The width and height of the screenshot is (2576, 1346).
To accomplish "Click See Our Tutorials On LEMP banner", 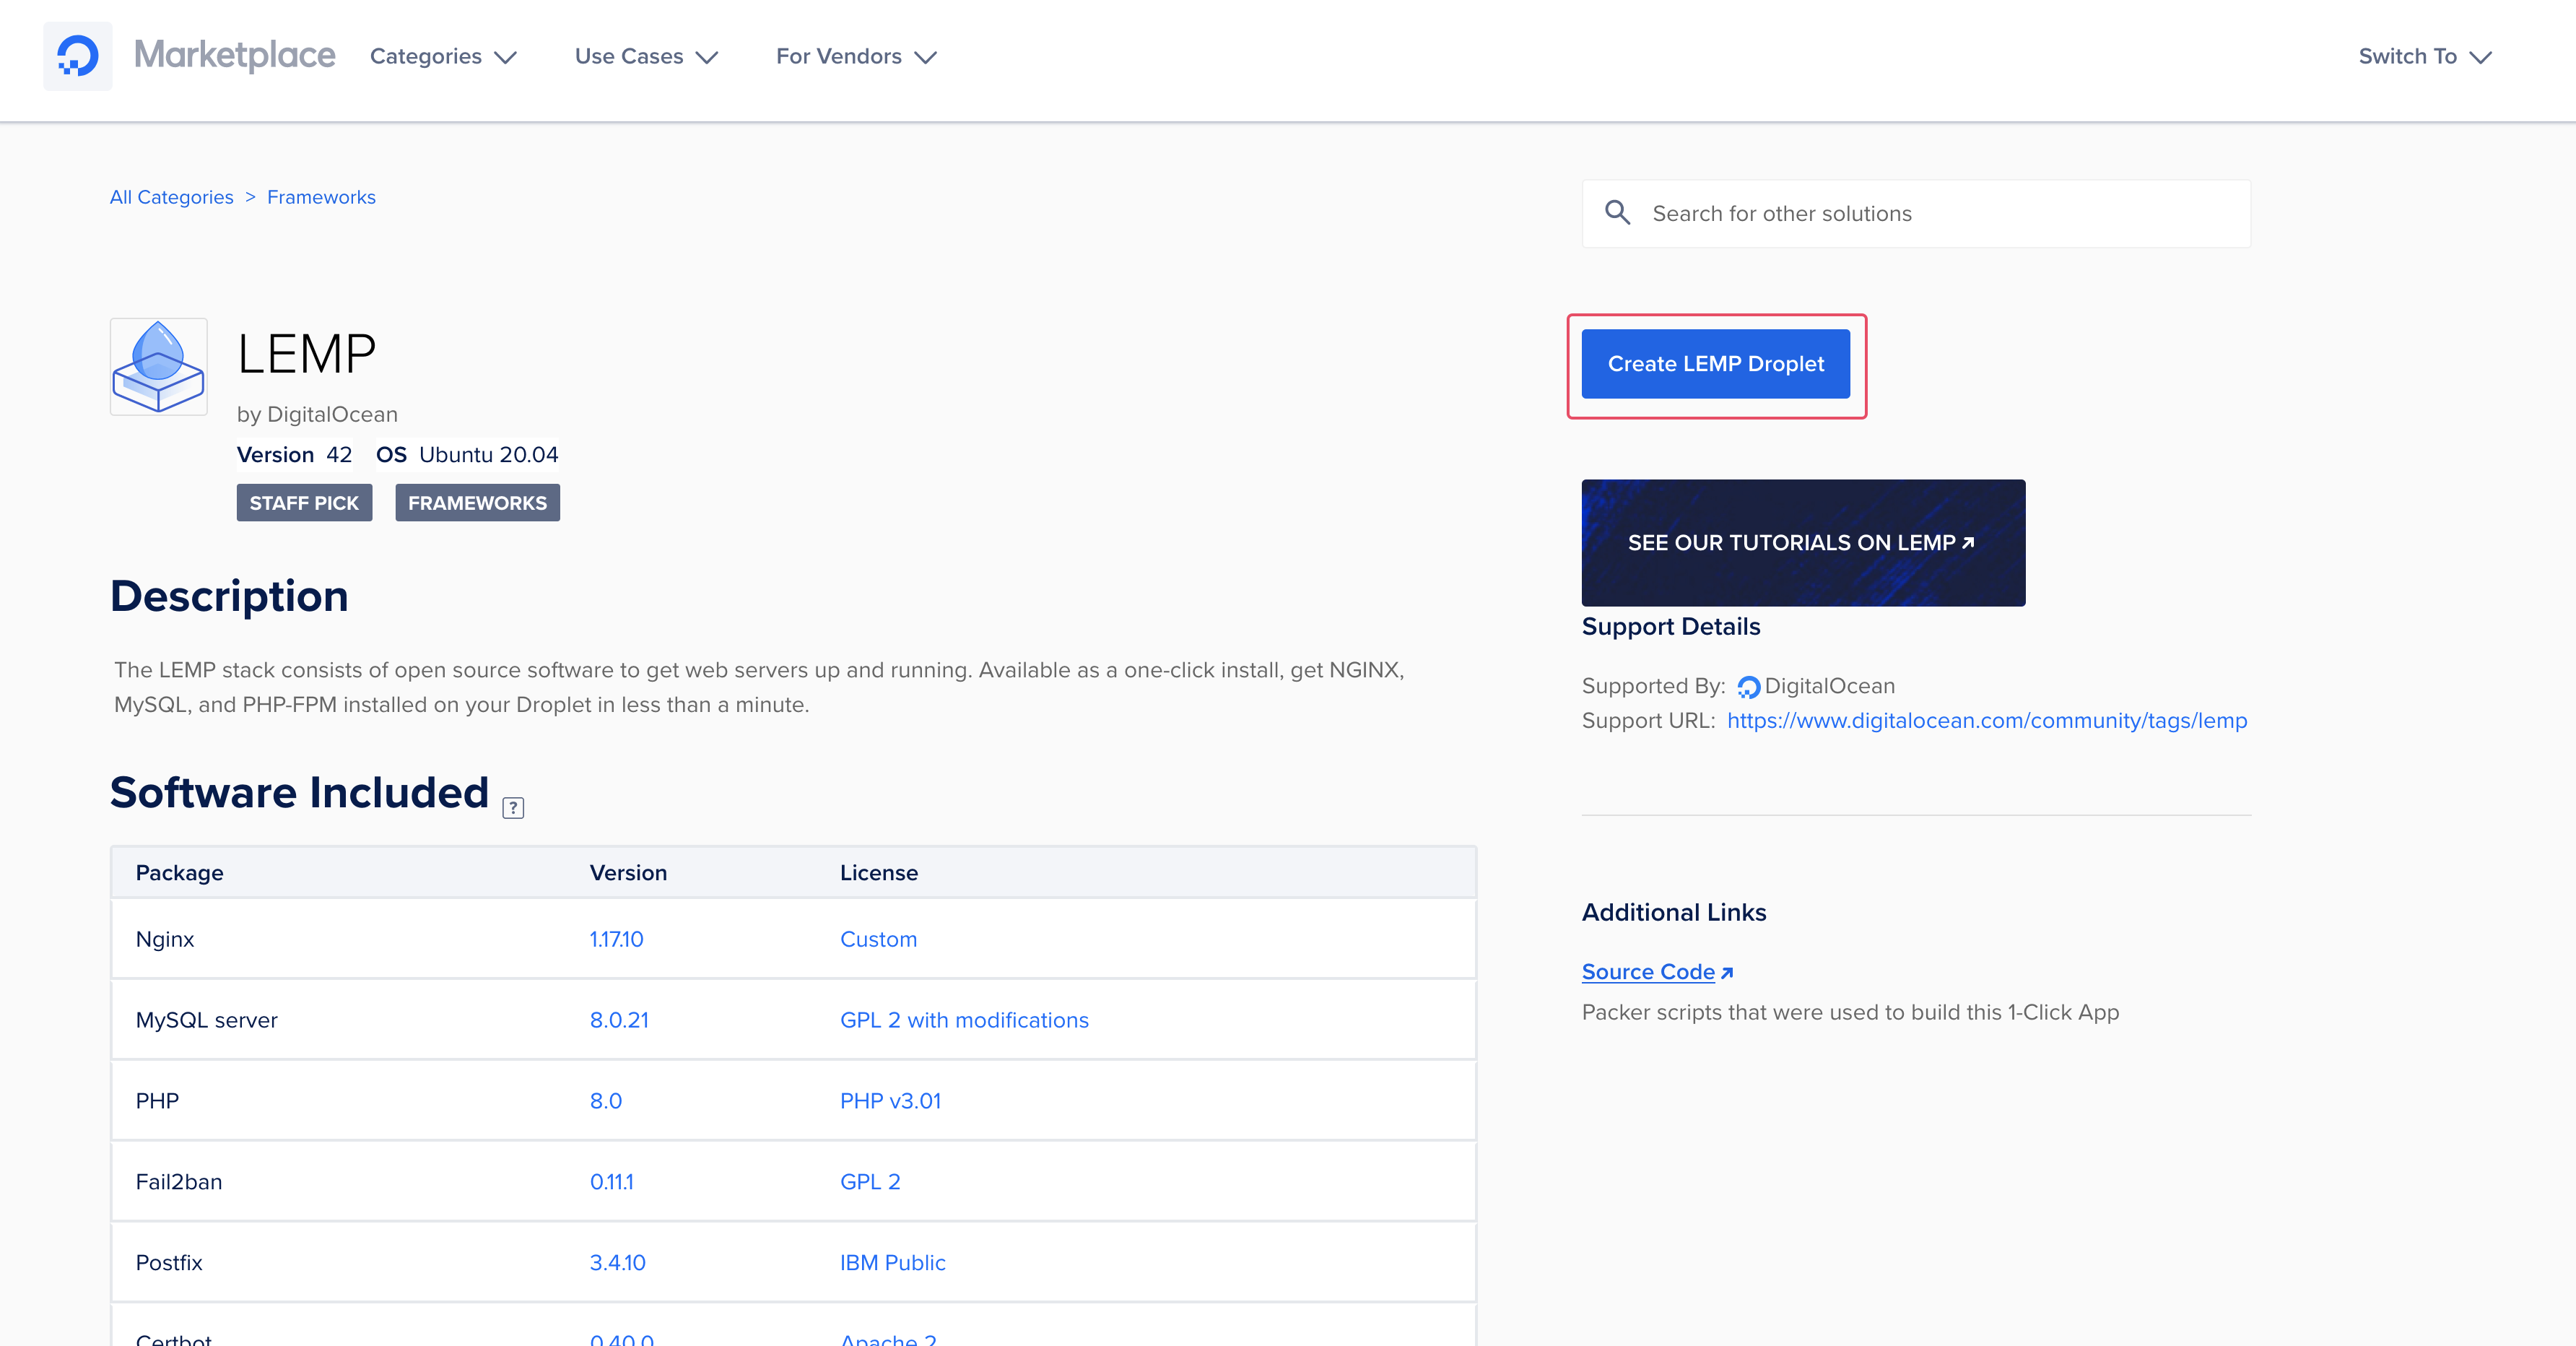I will [x=1803, y=542].
